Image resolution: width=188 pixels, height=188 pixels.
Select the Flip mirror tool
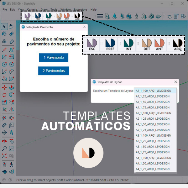[x=12, y=109]
